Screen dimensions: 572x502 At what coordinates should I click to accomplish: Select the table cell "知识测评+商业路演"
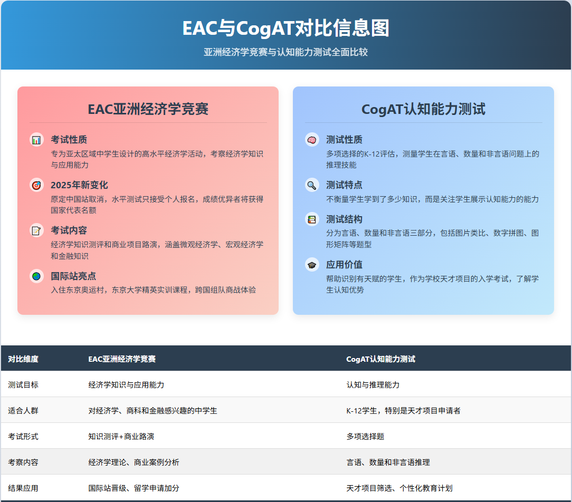click(x=121, y=437)
